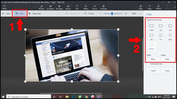This screenshot has height=99, width=177.
Task: Open the Menu in the top-left
Action: pos(4,7)
